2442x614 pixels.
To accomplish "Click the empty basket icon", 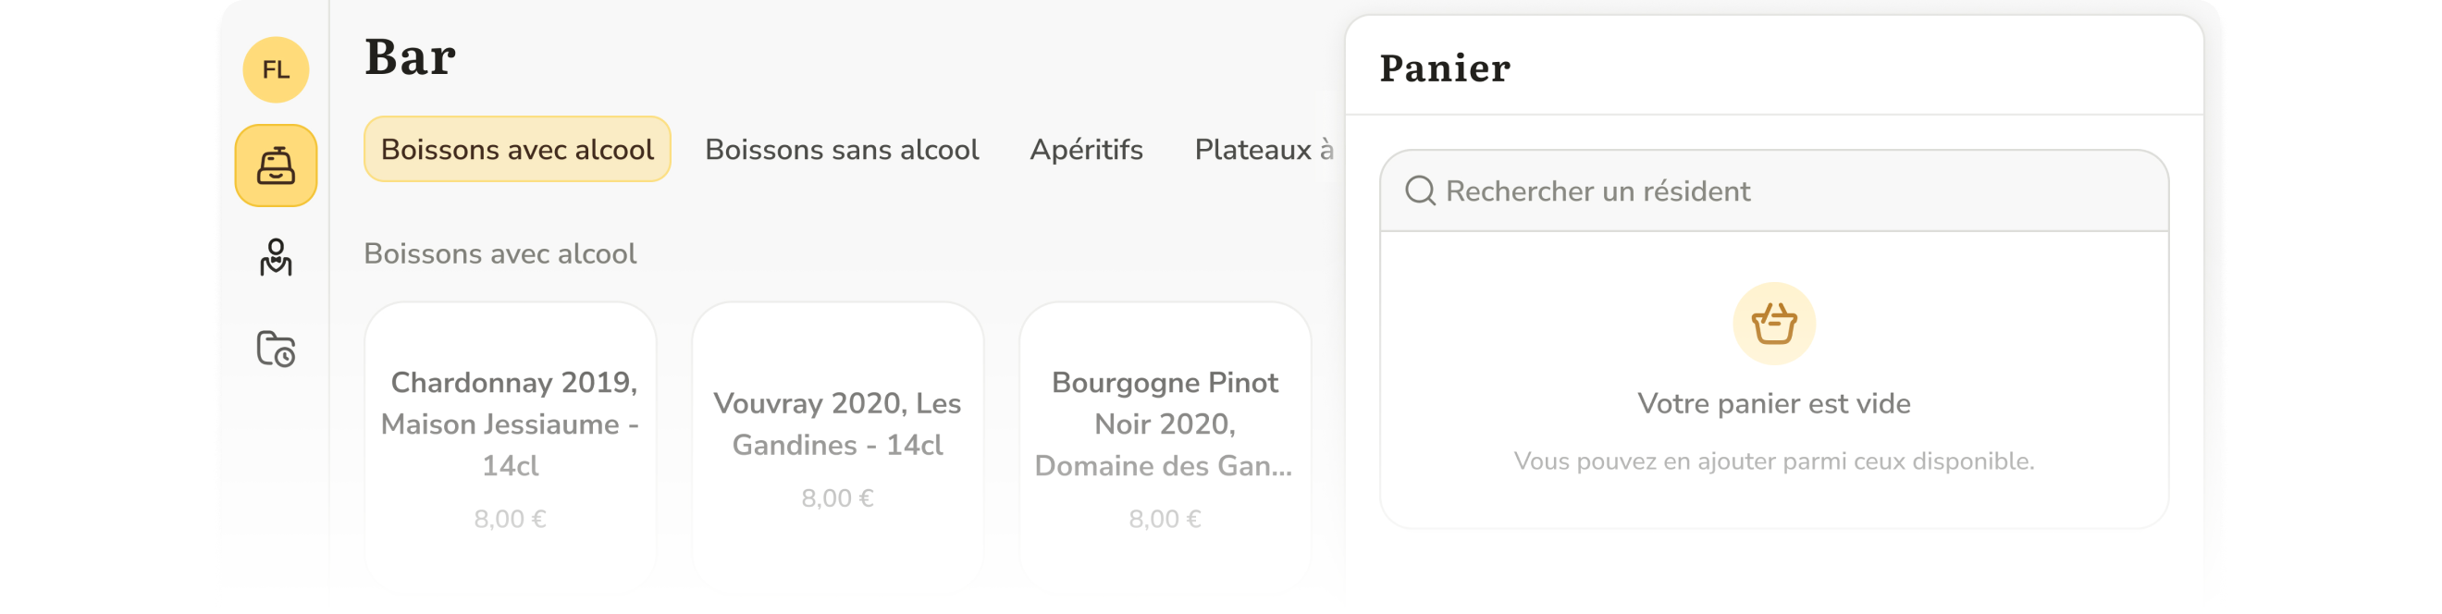I will pyautogui.click(x=1773, y=324).
